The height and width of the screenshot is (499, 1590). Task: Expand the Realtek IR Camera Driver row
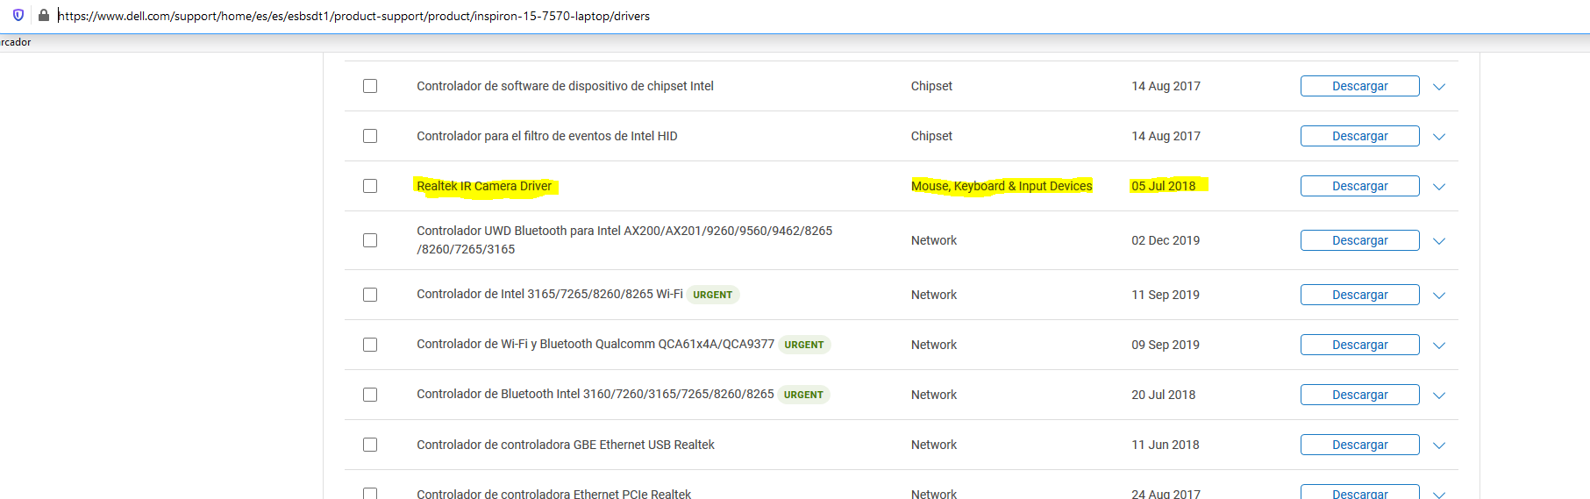(x=1438, y=187)
